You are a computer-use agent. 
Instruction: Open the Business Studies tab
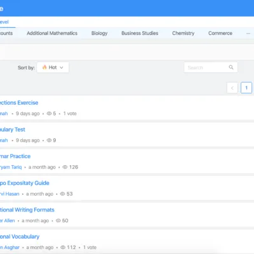click(x=140, y=33)
